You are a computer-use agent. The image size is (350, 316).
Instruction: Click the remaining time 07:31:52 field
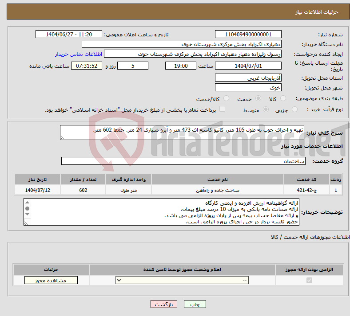(87, 66)
